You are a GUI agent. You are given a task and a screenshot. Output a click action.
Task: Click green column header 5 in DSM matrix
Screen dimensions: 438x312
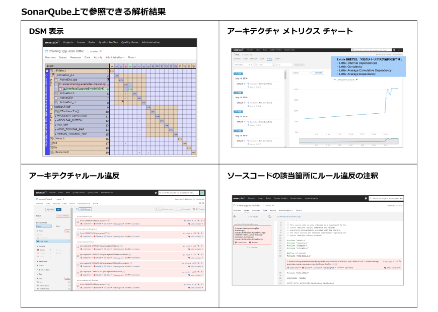tap(130, 66)
